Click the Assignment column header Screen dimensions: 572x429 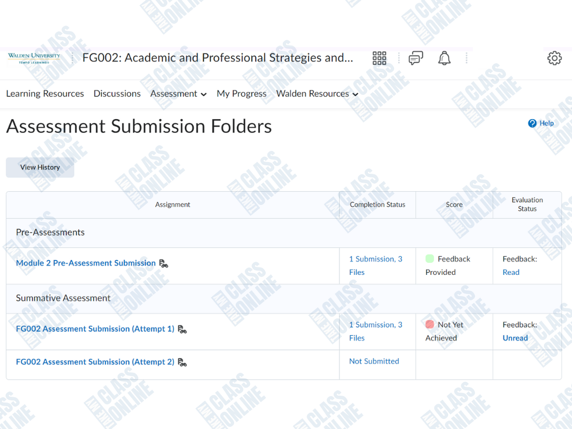point(173,204)
